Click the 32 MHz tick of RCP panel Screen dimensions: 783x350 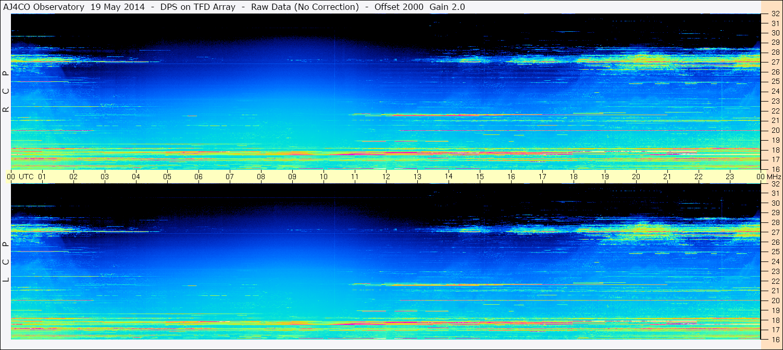tap(775, 14)
